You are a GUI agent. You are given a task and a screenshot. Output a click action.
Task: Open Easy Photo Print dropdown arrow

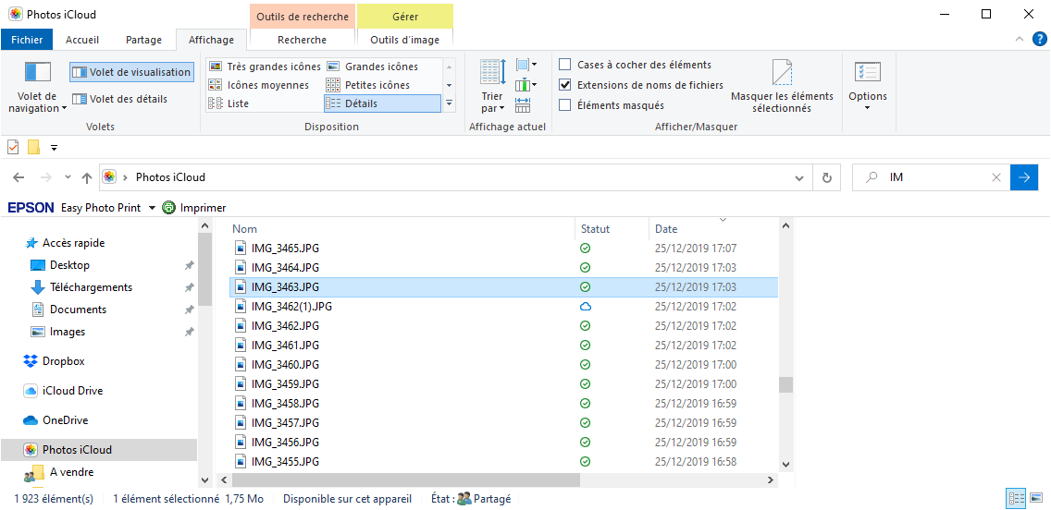[152, 208]
